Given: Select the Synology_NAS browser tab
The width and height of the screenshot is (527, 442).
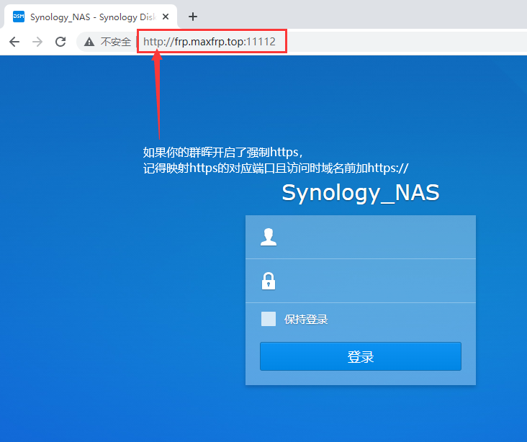Looking at the screenshot, I should pos(91,17).
